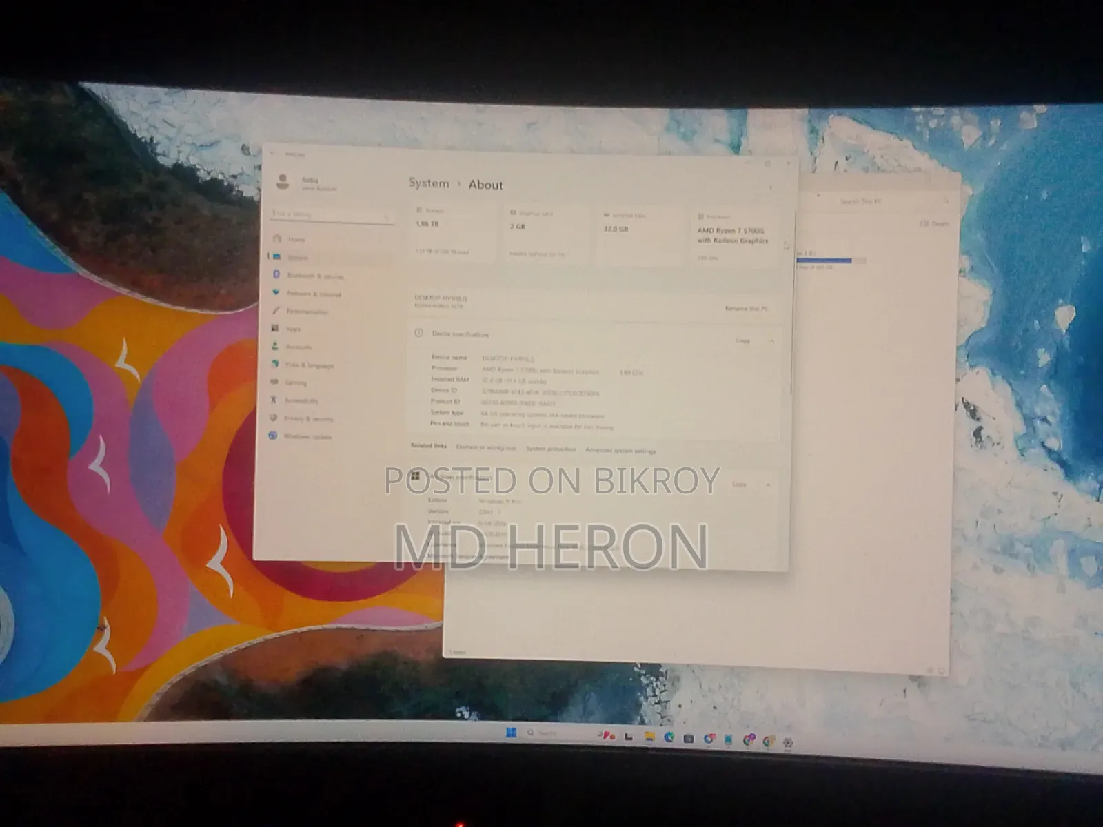Click Rename this PC button

pos(747,309)
